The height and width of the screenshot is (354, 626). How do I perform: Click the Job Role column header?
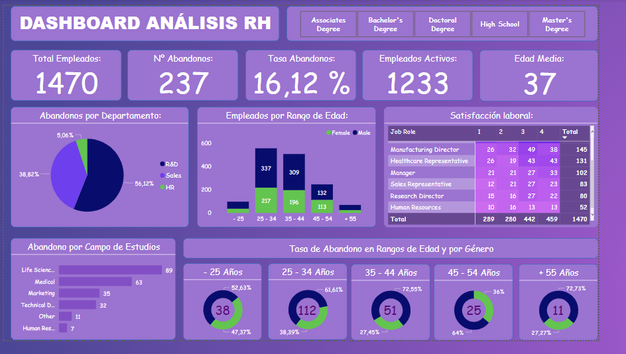pos(403,132)
